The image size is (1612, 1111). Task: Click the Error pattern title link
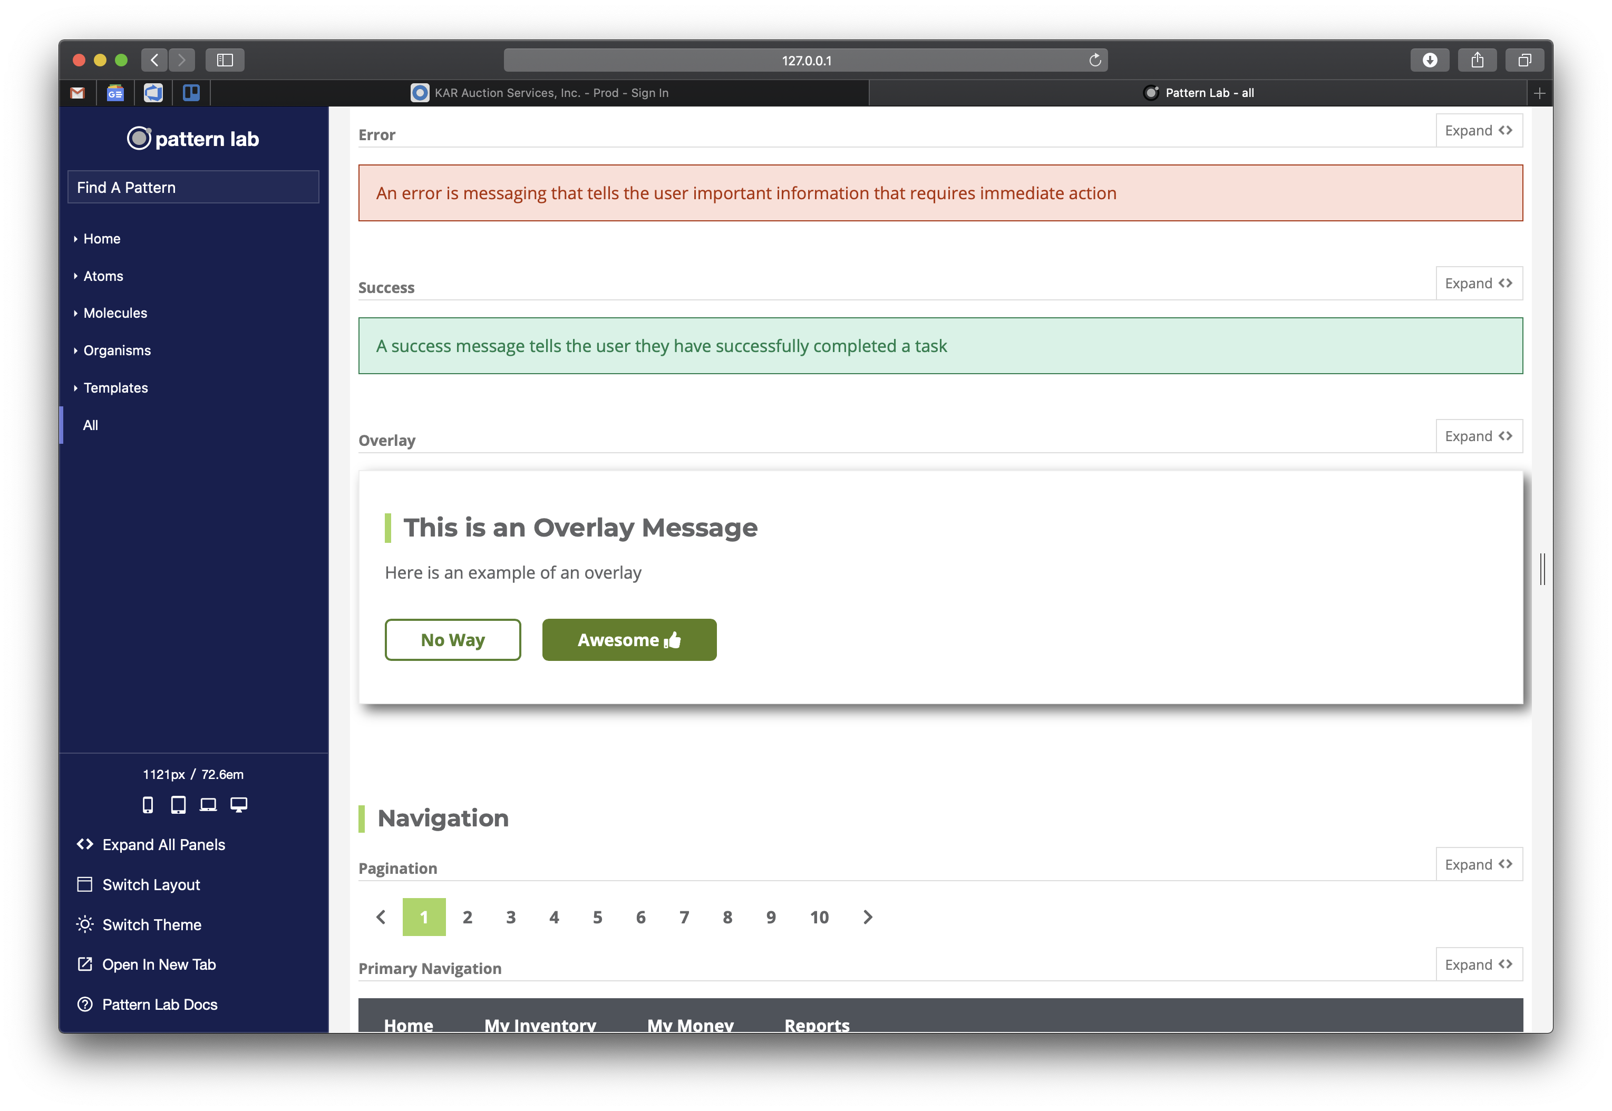377,135
